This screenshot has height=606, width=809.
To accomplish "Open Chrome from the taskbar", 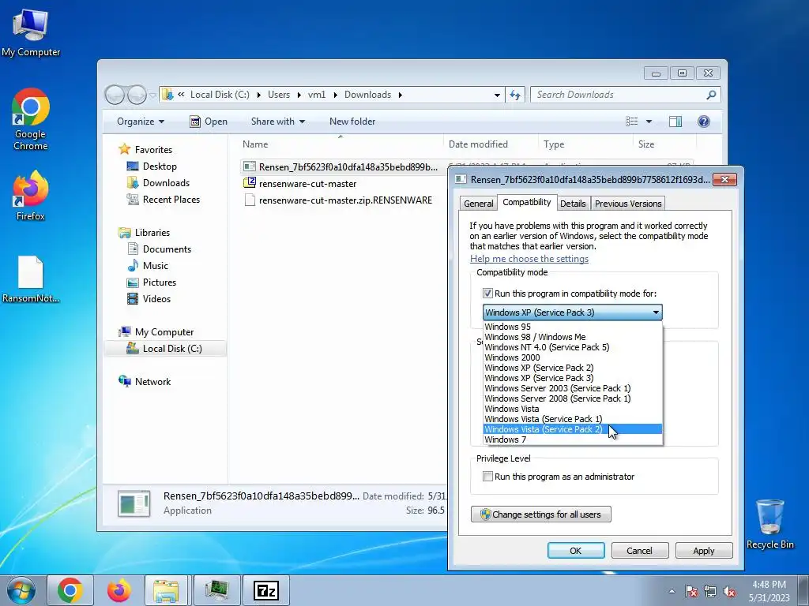I will [70, 590].
